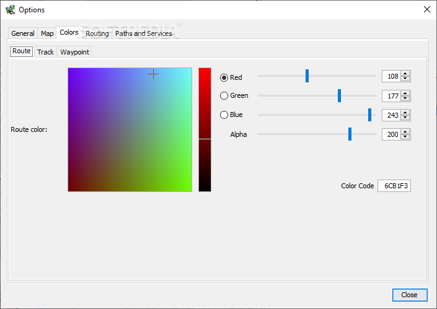Viewport: 437px width, 309px height.
Task: Switch to the General tab
Action: [23, 33]
